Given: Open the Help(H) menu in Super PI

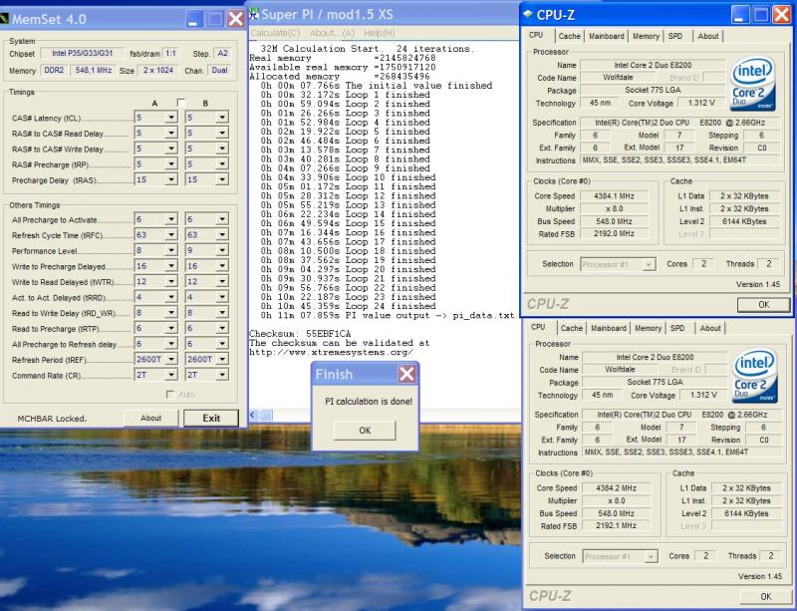Looking at the screenshot, I should pyautogui.click(x=380, y=33).
